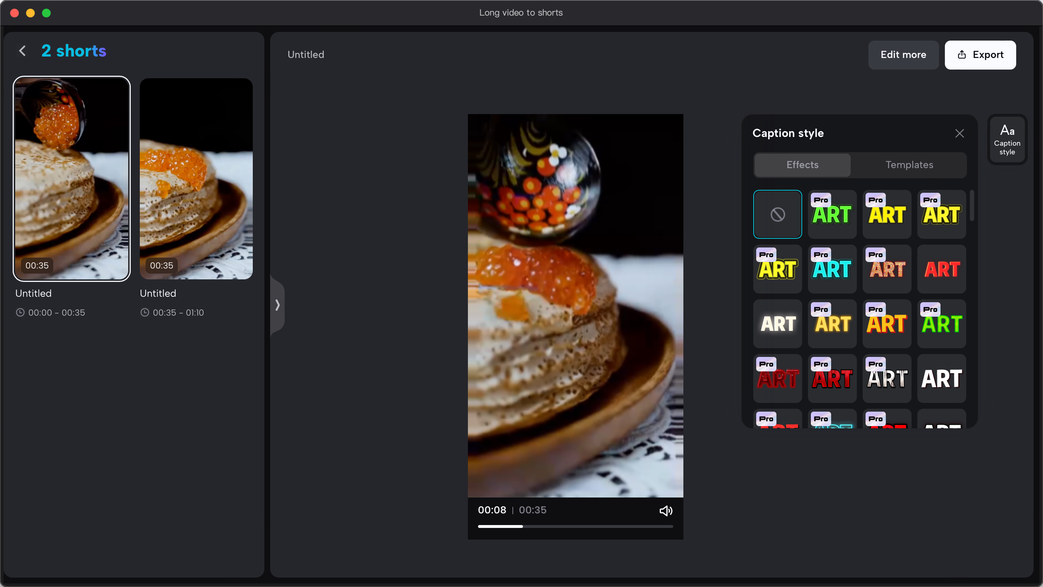This screenshot has height=587, width=1043.
Task: Select the dark red glitter ART effect in fourth row
Action: click(778, 378)
